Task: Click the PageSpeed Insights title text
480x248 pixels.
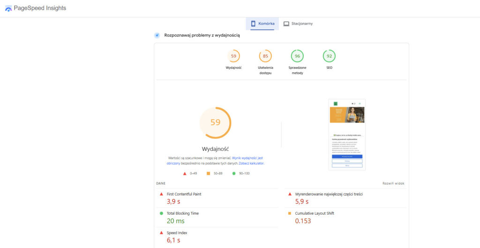Action: point(40,8)
